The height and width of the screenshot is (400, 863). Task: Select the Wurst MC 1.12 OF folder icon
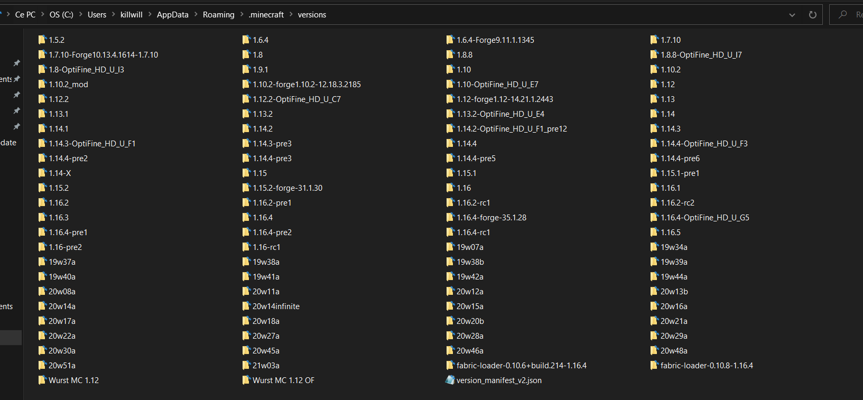coord(246,380)
